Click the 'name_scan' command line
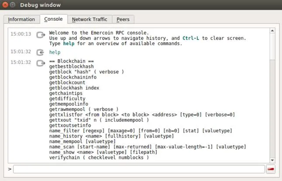This screenshot has width=282, height=181. (x=148, y=147)
